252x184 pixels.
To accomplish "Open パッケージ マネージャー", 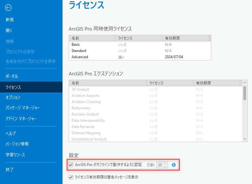I will [23, 108].
